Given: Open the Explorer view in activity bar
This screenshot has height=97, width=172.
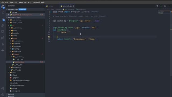Looking at the screenshot, I should 3,7.
